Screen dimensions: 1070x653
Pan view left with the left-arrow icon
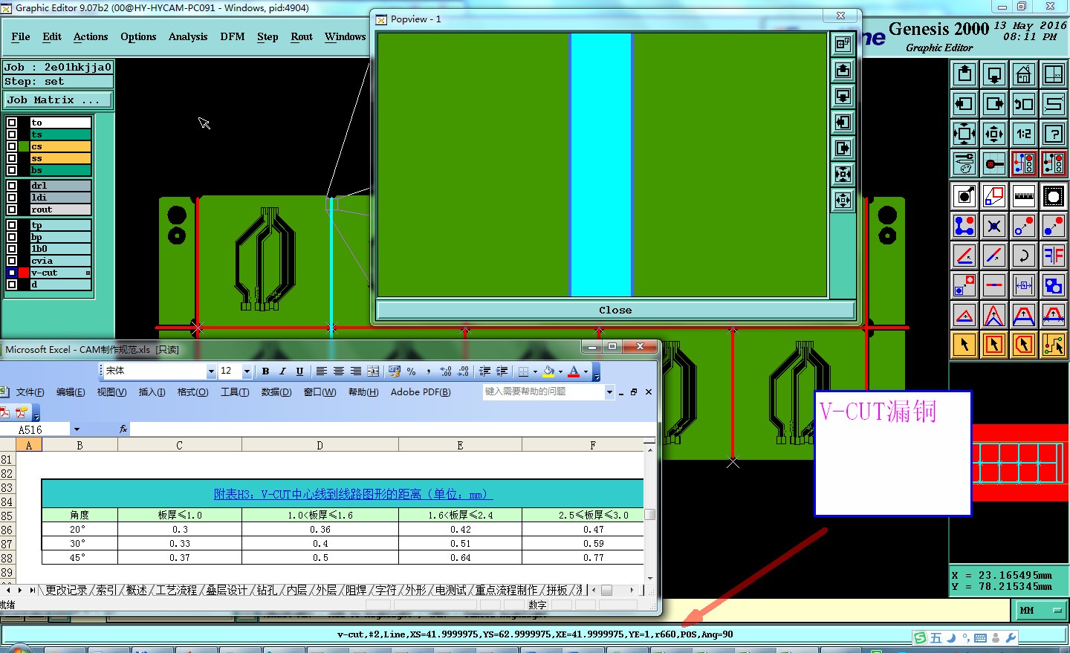(x=964, y=104)
